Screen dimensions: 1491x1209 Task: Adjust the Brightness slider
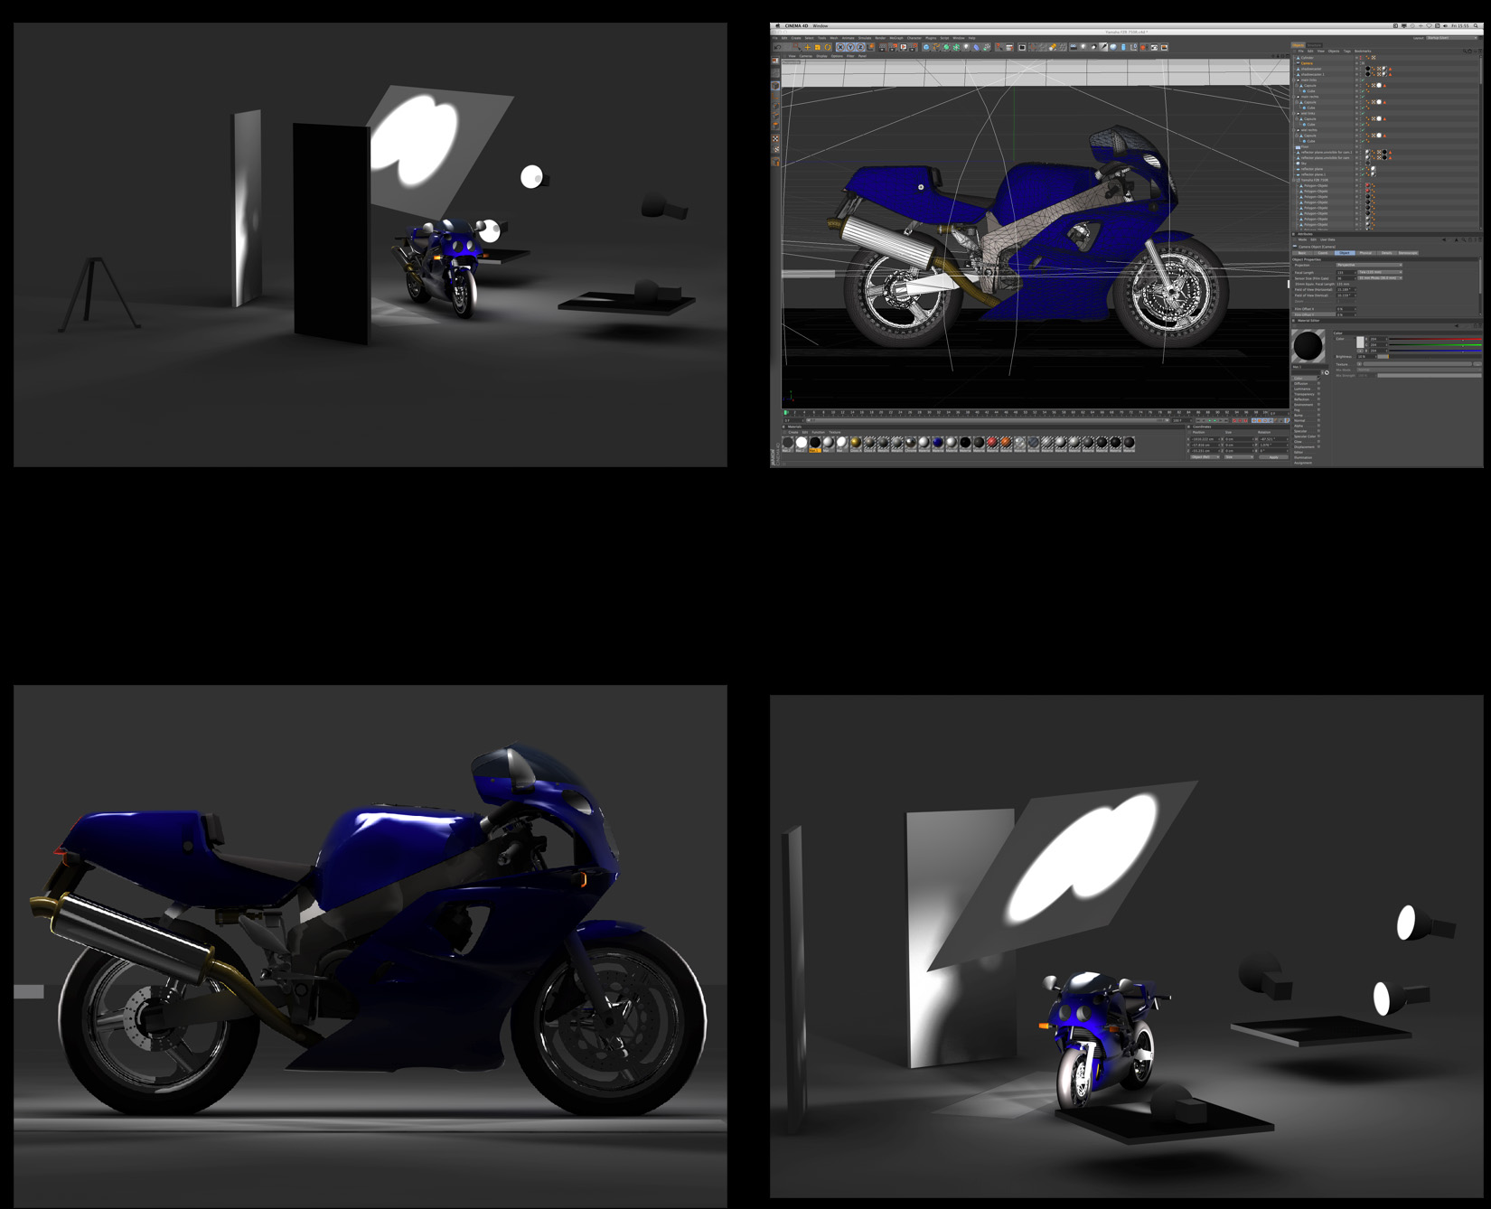[1430, 357]
